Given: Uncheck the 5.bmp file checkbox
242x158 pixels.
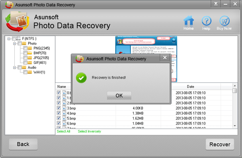Looking at the screenshot, I should click(x=59, y=118).
